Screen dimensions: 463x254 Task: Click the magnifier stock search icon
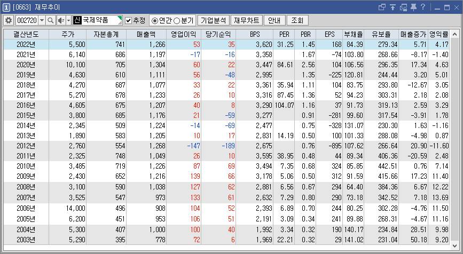[x=51, y=20]
